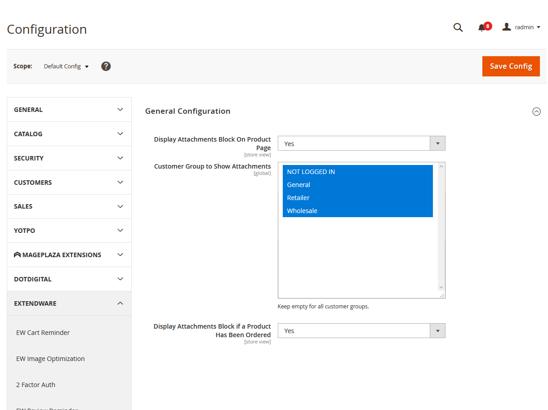Click the radmin user avatar icon
Image resolution: width=548 pixels, height=410 pixels.
point(507,27)
